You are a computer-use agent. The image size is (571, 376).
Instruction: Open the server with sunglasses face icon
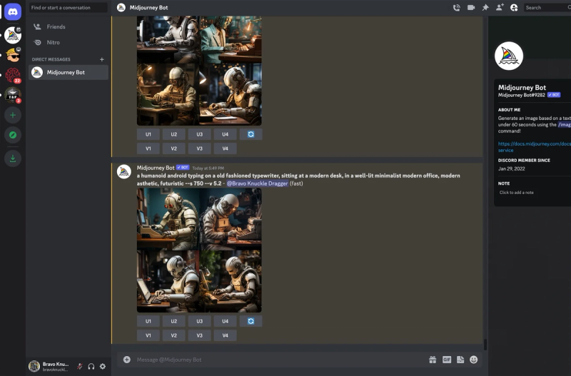coord(13,56)
